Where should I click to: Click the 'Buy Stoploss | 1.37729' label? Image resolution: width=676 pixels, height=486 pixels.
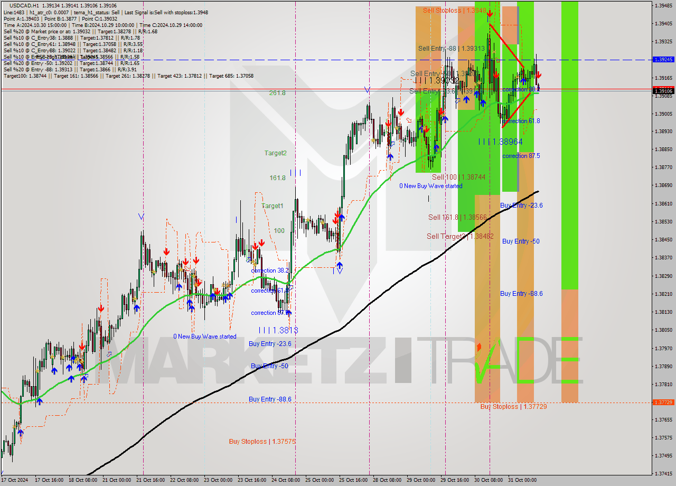click(x=513, y=406)
